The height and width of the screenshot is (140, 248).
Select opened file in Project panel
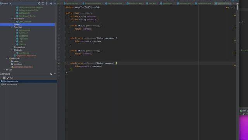(x=39, y=3)
